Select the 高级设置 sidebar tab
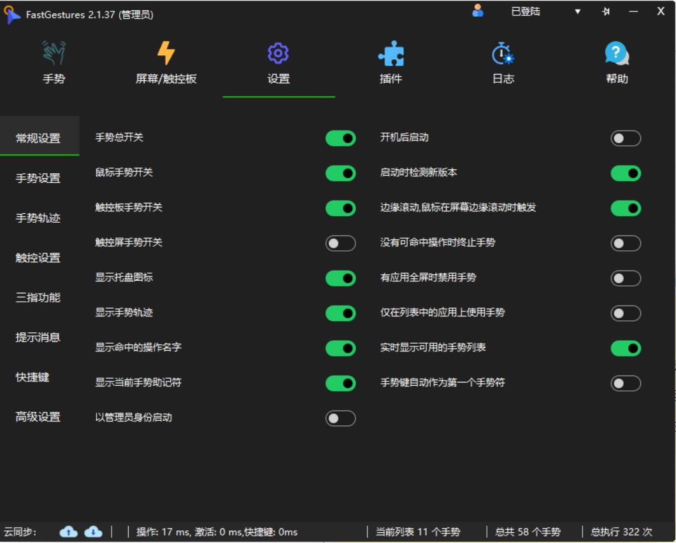 [x=38, y=417]
